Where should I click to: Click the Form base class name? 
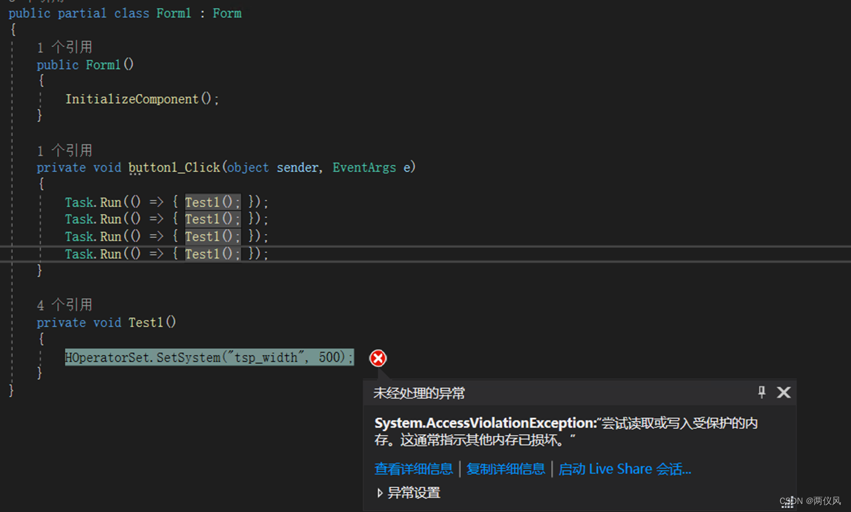click(227, 13)
